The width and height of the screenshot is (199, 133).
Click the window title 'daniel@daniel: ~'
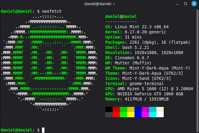point(100,4)
